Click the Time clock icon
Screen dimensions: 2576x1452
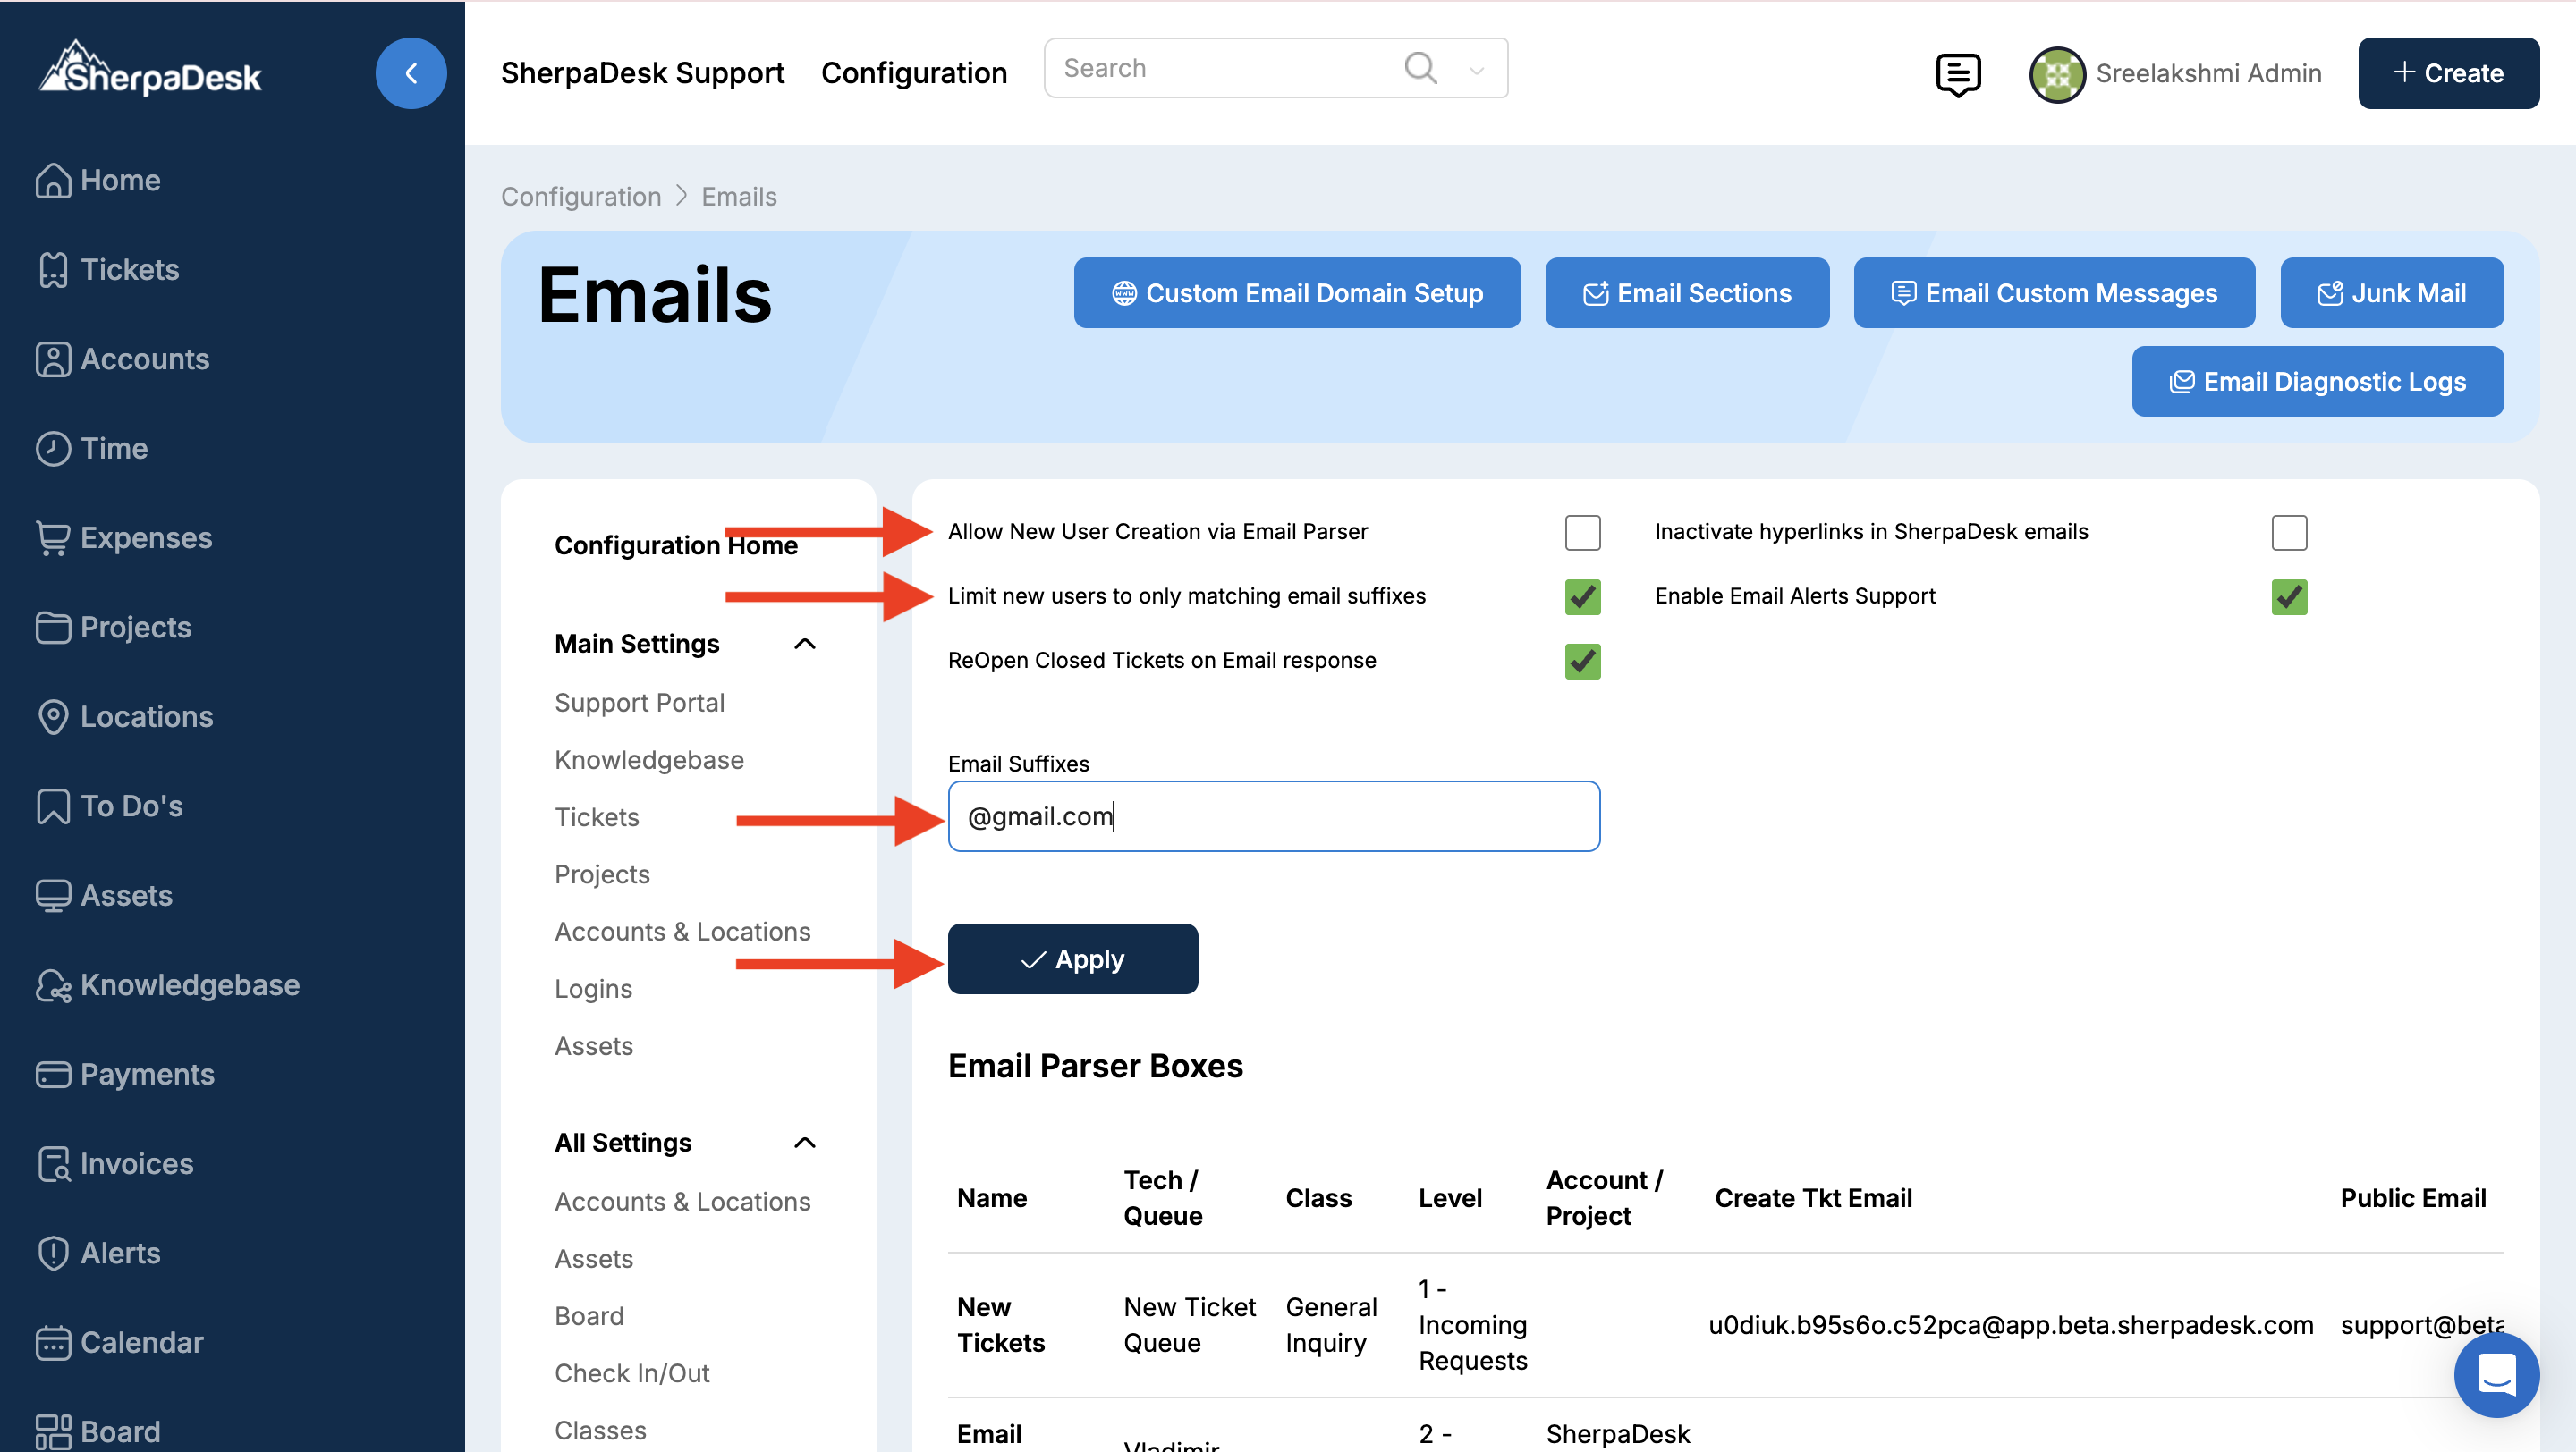click(x=53, y=449)
